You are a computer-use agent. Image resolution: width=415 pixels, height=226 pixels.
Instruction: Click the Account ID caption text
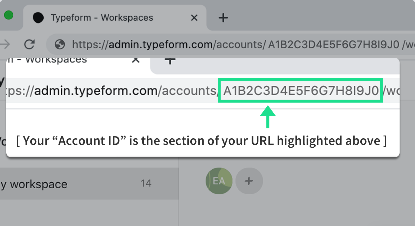point(201,141)
